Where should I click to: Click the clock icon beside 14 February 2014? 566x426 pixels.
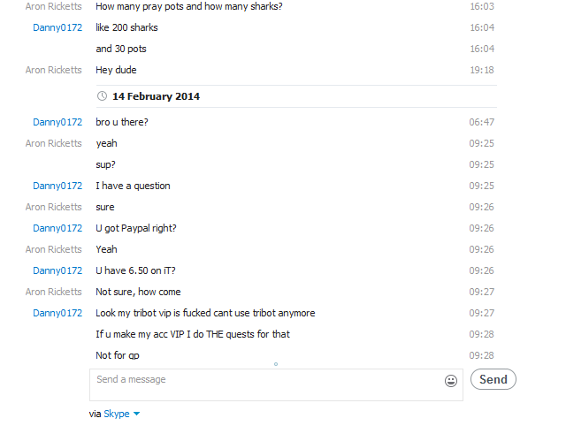pyautogui.click(x=103, y=96)
